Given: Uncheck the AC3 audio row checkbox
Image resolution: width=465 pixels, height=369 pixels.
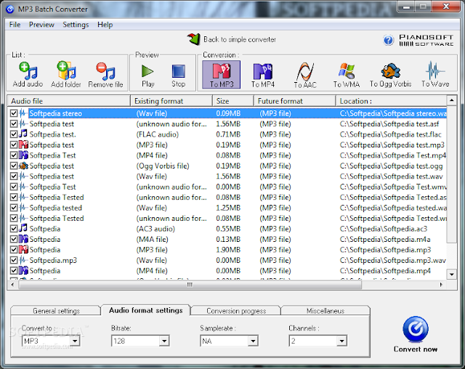Looking at the screenshot, I should pos(14,229).
